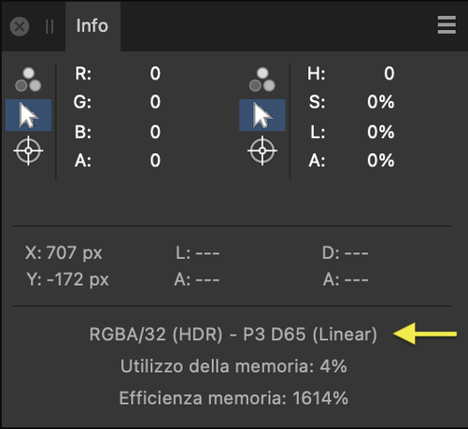Click the left sampler color model circles icon
Image resolution: width=468 pixels, height=429 pixels.
tap(28, 79)
